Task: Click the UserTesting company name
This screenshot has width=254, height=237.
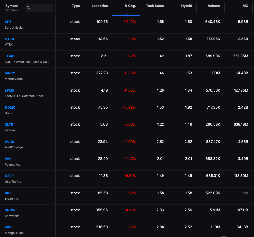Action: point(13,182)
